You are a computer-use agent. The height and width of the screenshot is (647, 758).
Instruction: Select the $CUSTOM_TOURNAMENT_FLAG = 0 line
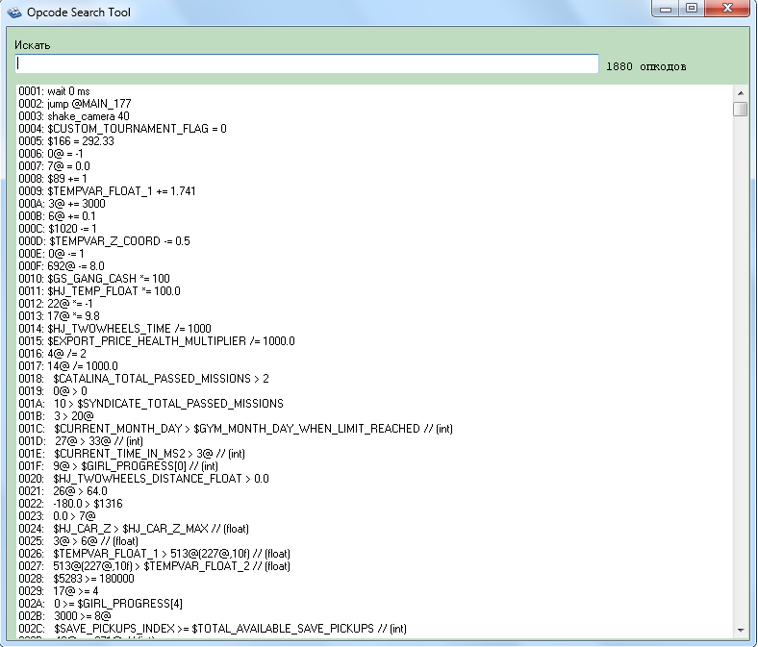click(x=122, y=129)
